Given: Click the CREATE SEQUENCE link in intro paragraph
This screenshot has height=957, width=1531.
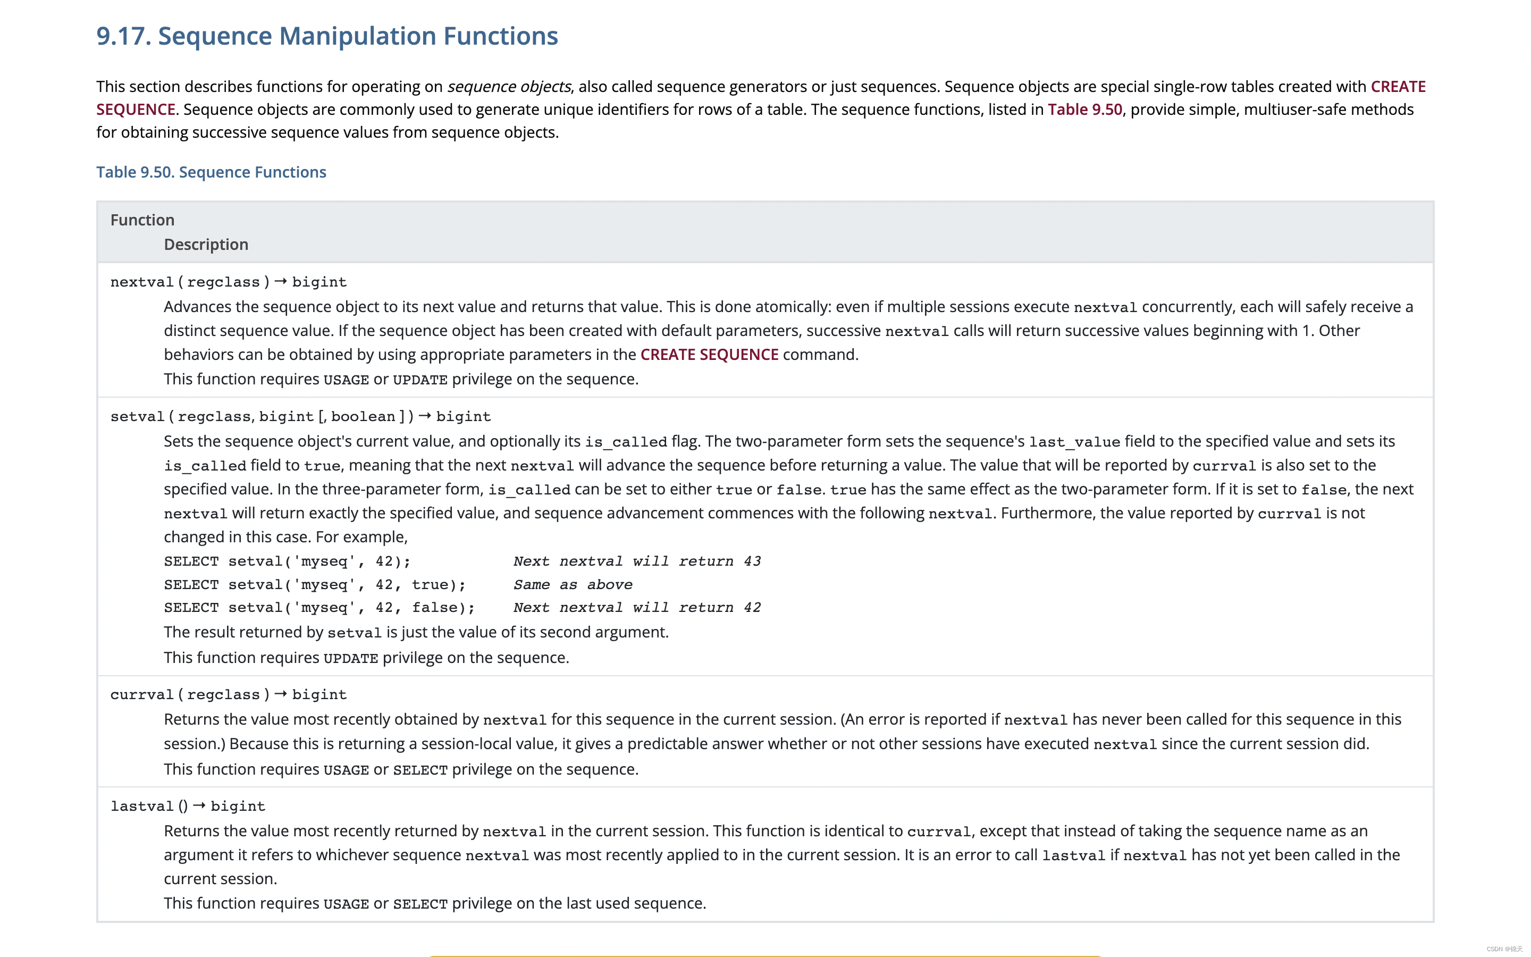Looking at the screenshot, I should (1398, 87).
